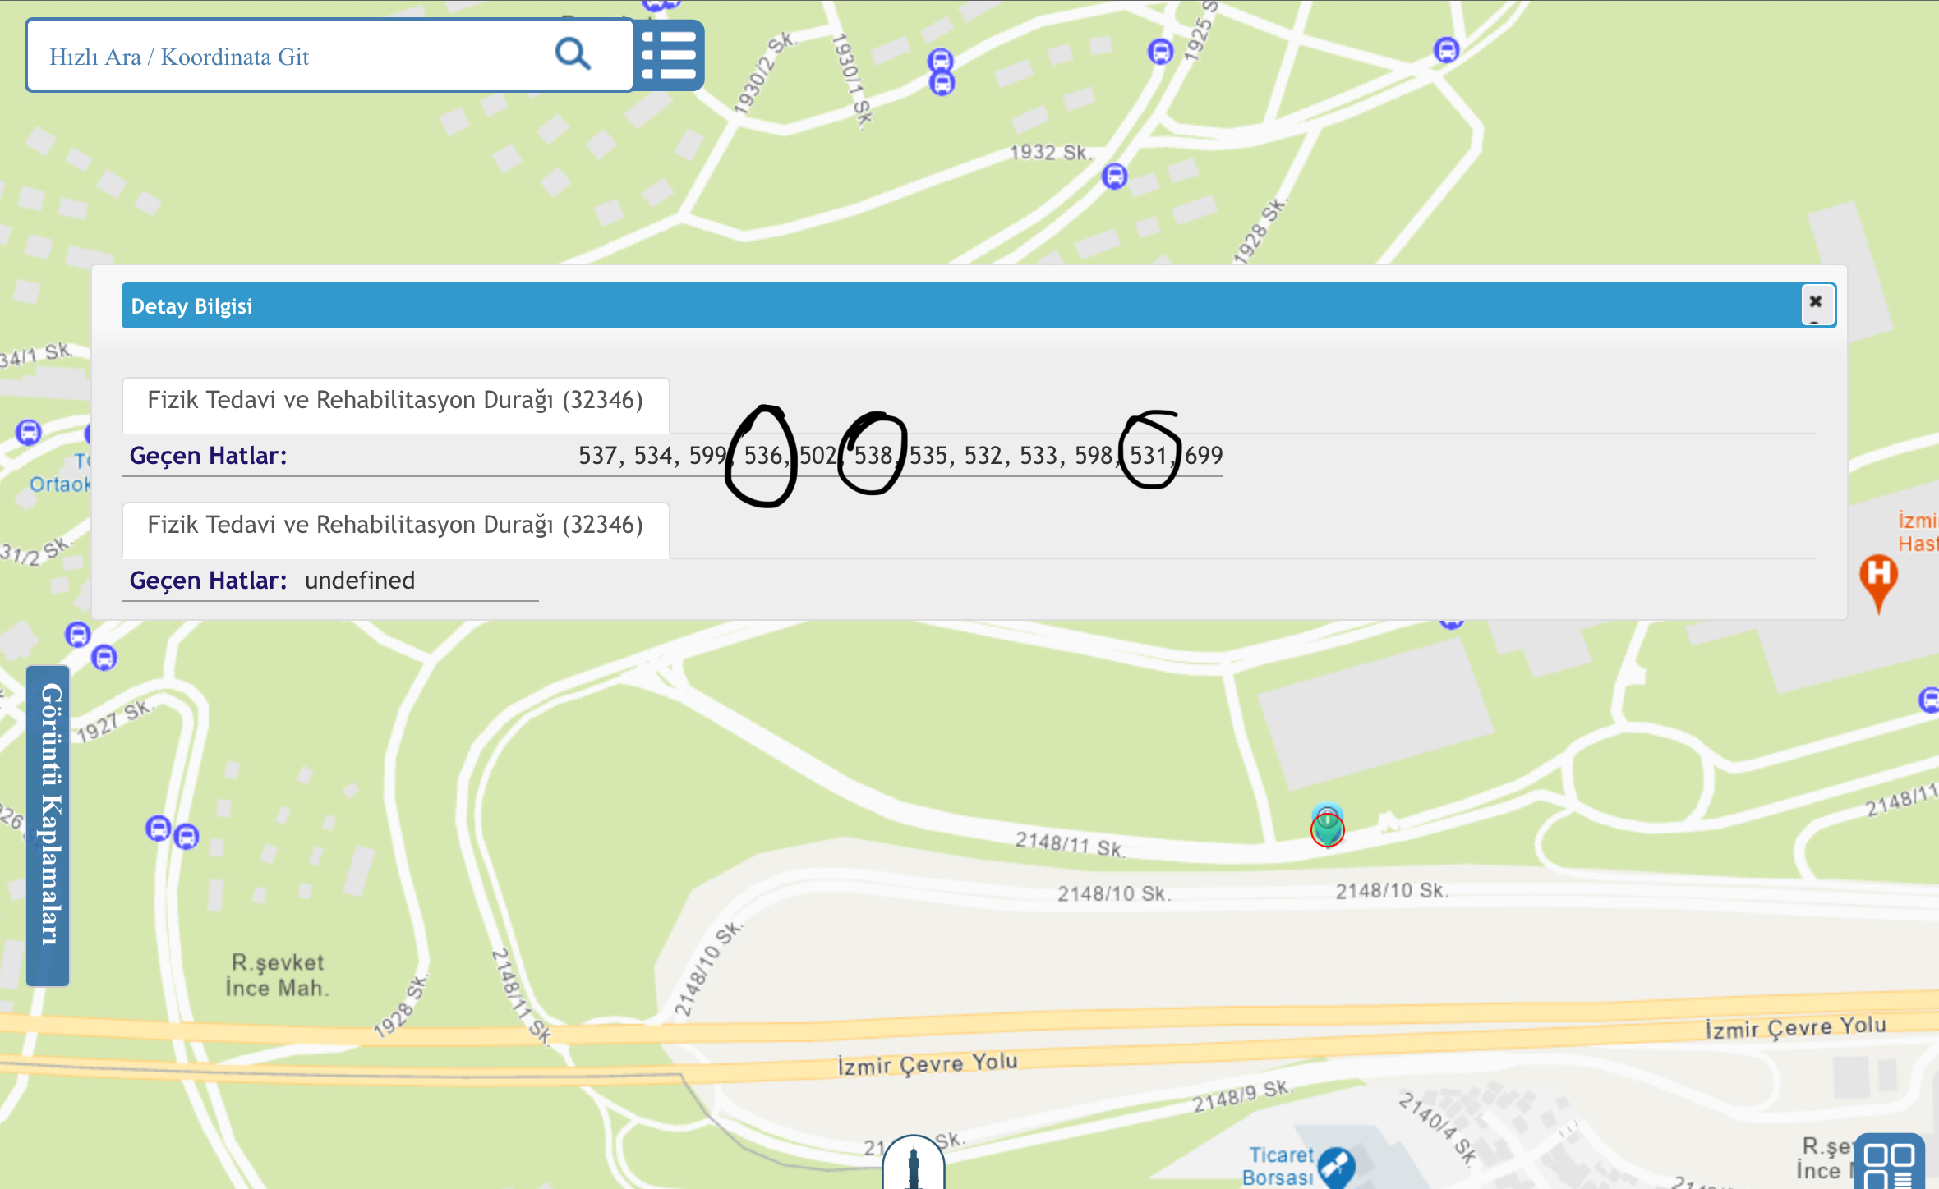Screen dimensions: 1939x1189
Task: Click line number 538 in list
Action: [x=873, y=456]
